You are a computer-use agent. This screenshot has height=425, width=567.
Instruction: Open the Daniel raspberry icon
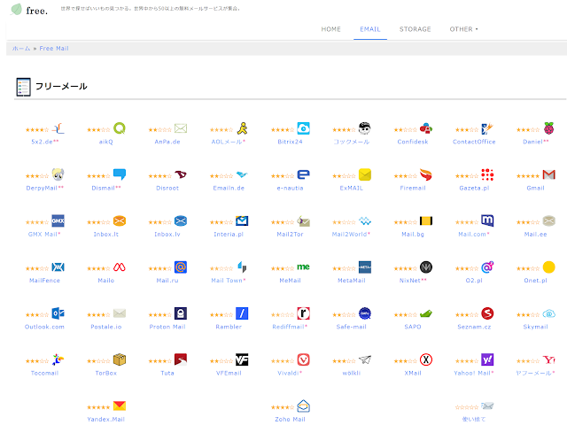coord(549,128)
